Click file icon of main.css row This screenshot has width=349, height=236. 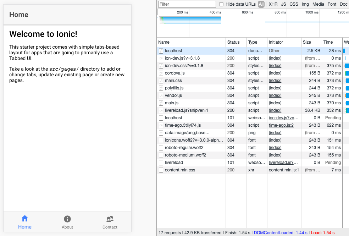pos(161,81)
